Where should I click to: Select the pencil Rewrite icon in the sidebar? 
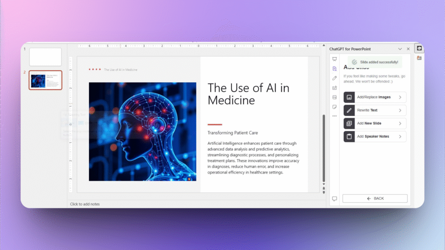pos(335,78)
